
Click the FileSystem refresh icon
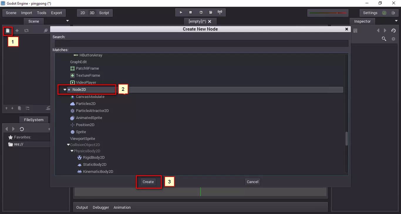click(x=22, y=129)
